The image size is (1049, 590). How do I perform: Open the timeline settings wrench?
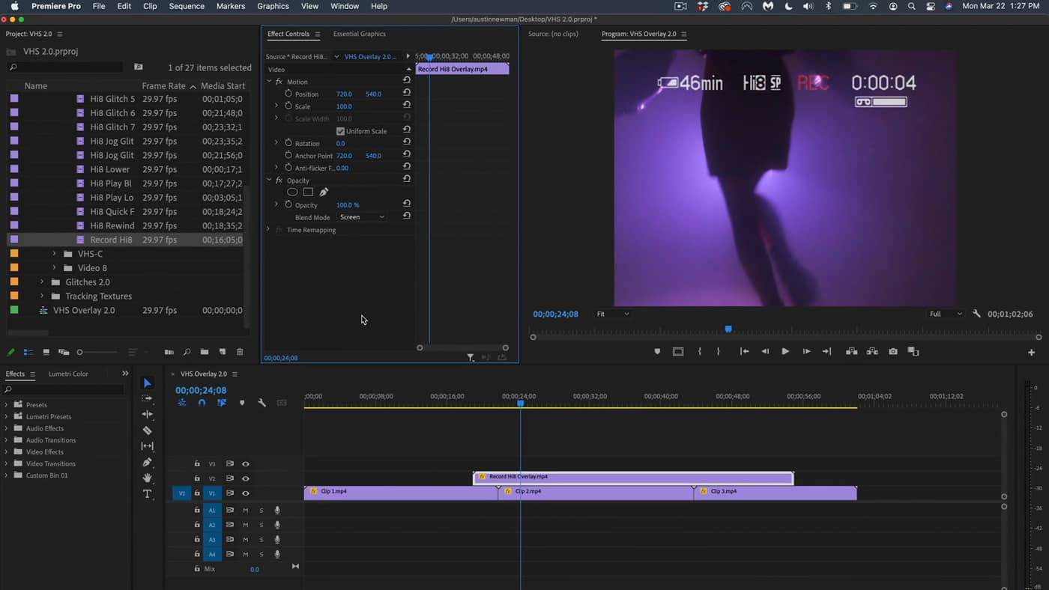pos(262,402)
